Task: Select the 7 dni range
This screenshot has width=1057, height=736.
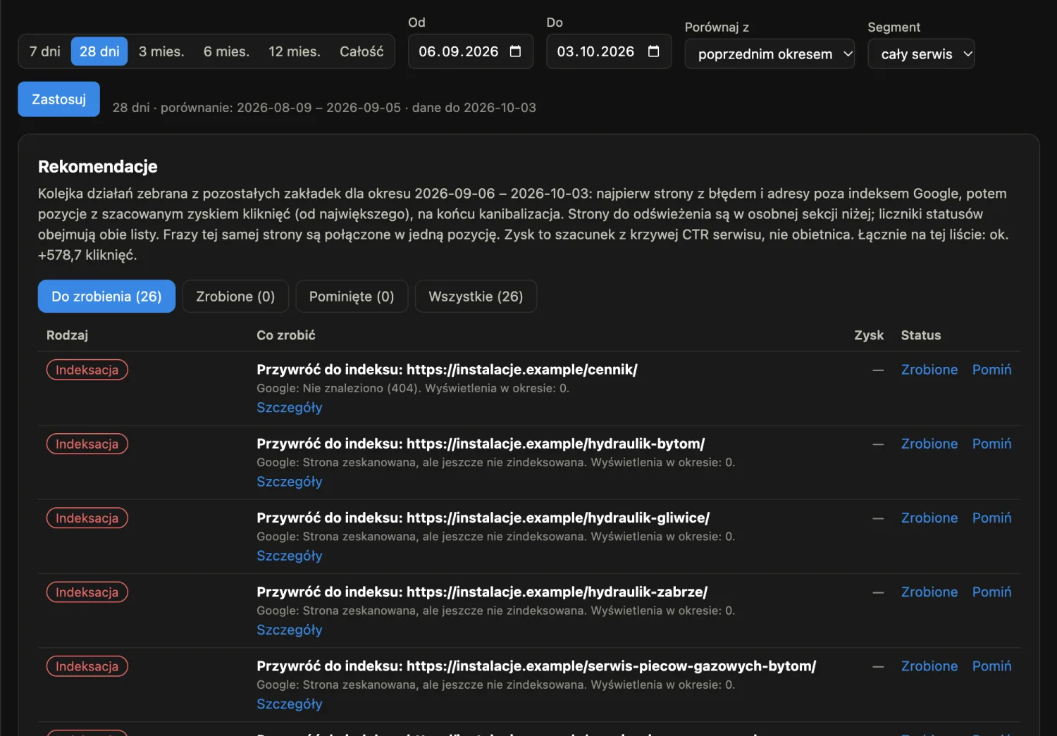Action: pos(45,51)
